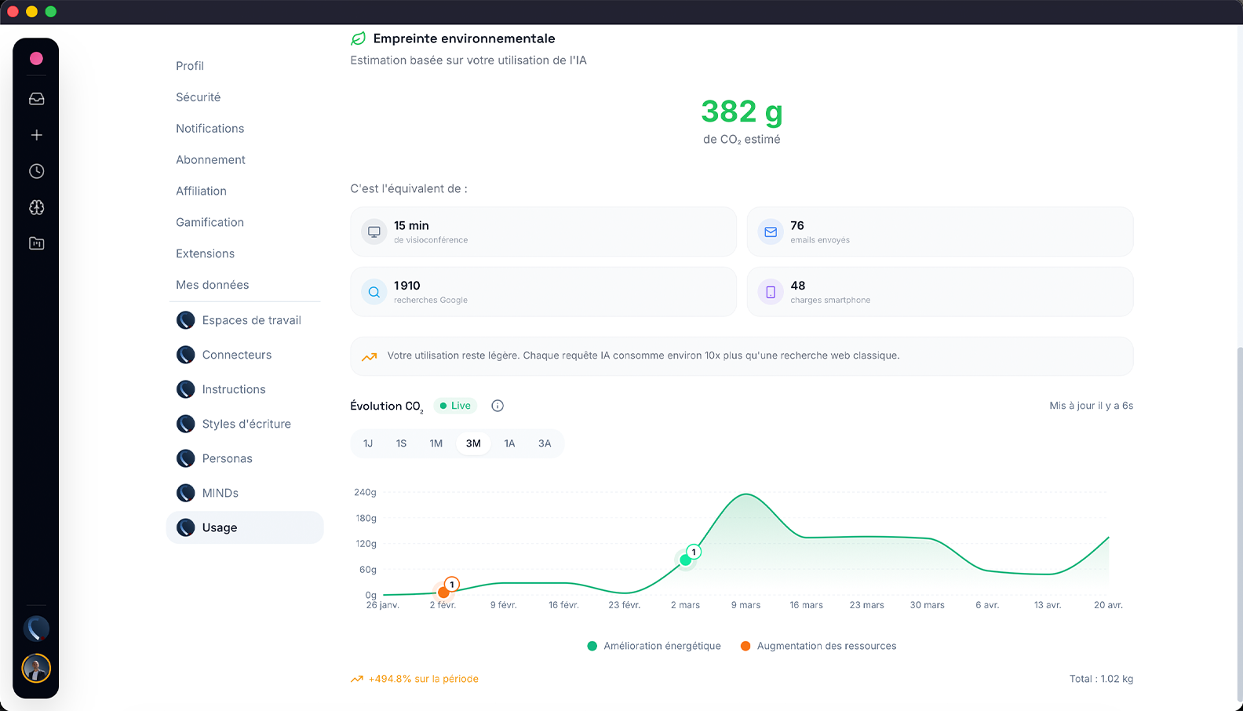This screenshot has height=711, width=1243.
Task: Click the pink dot at sidebar top
Action: (36, 59)
